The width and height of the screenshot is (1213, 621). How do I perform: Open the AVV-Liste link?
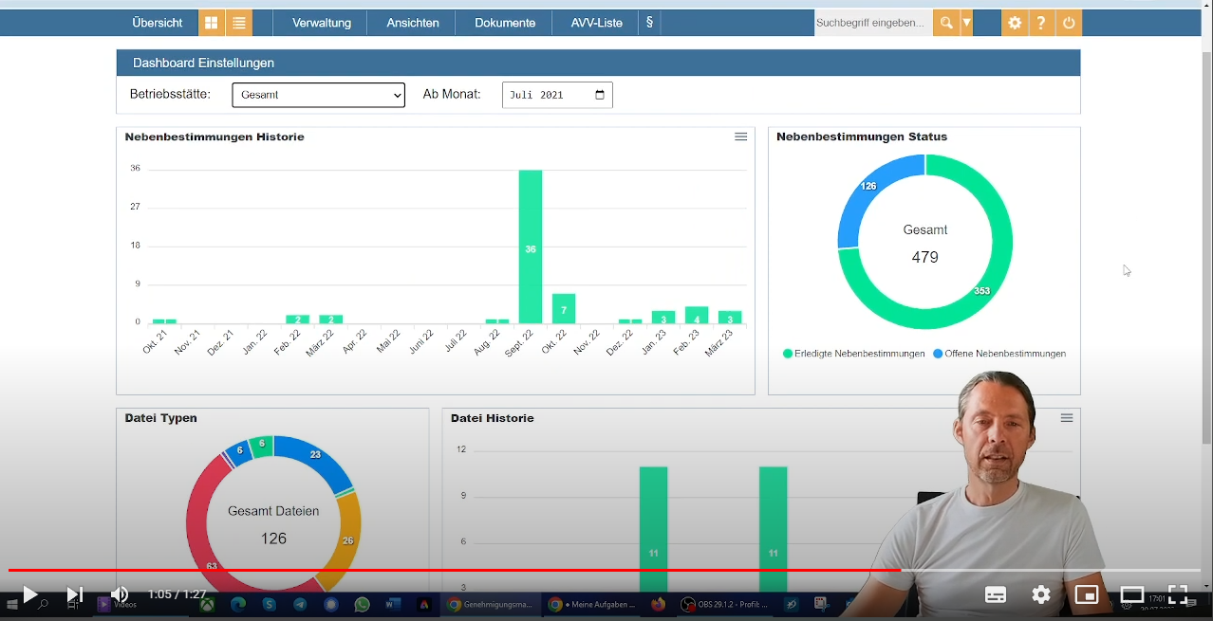(x=597, y=23)
